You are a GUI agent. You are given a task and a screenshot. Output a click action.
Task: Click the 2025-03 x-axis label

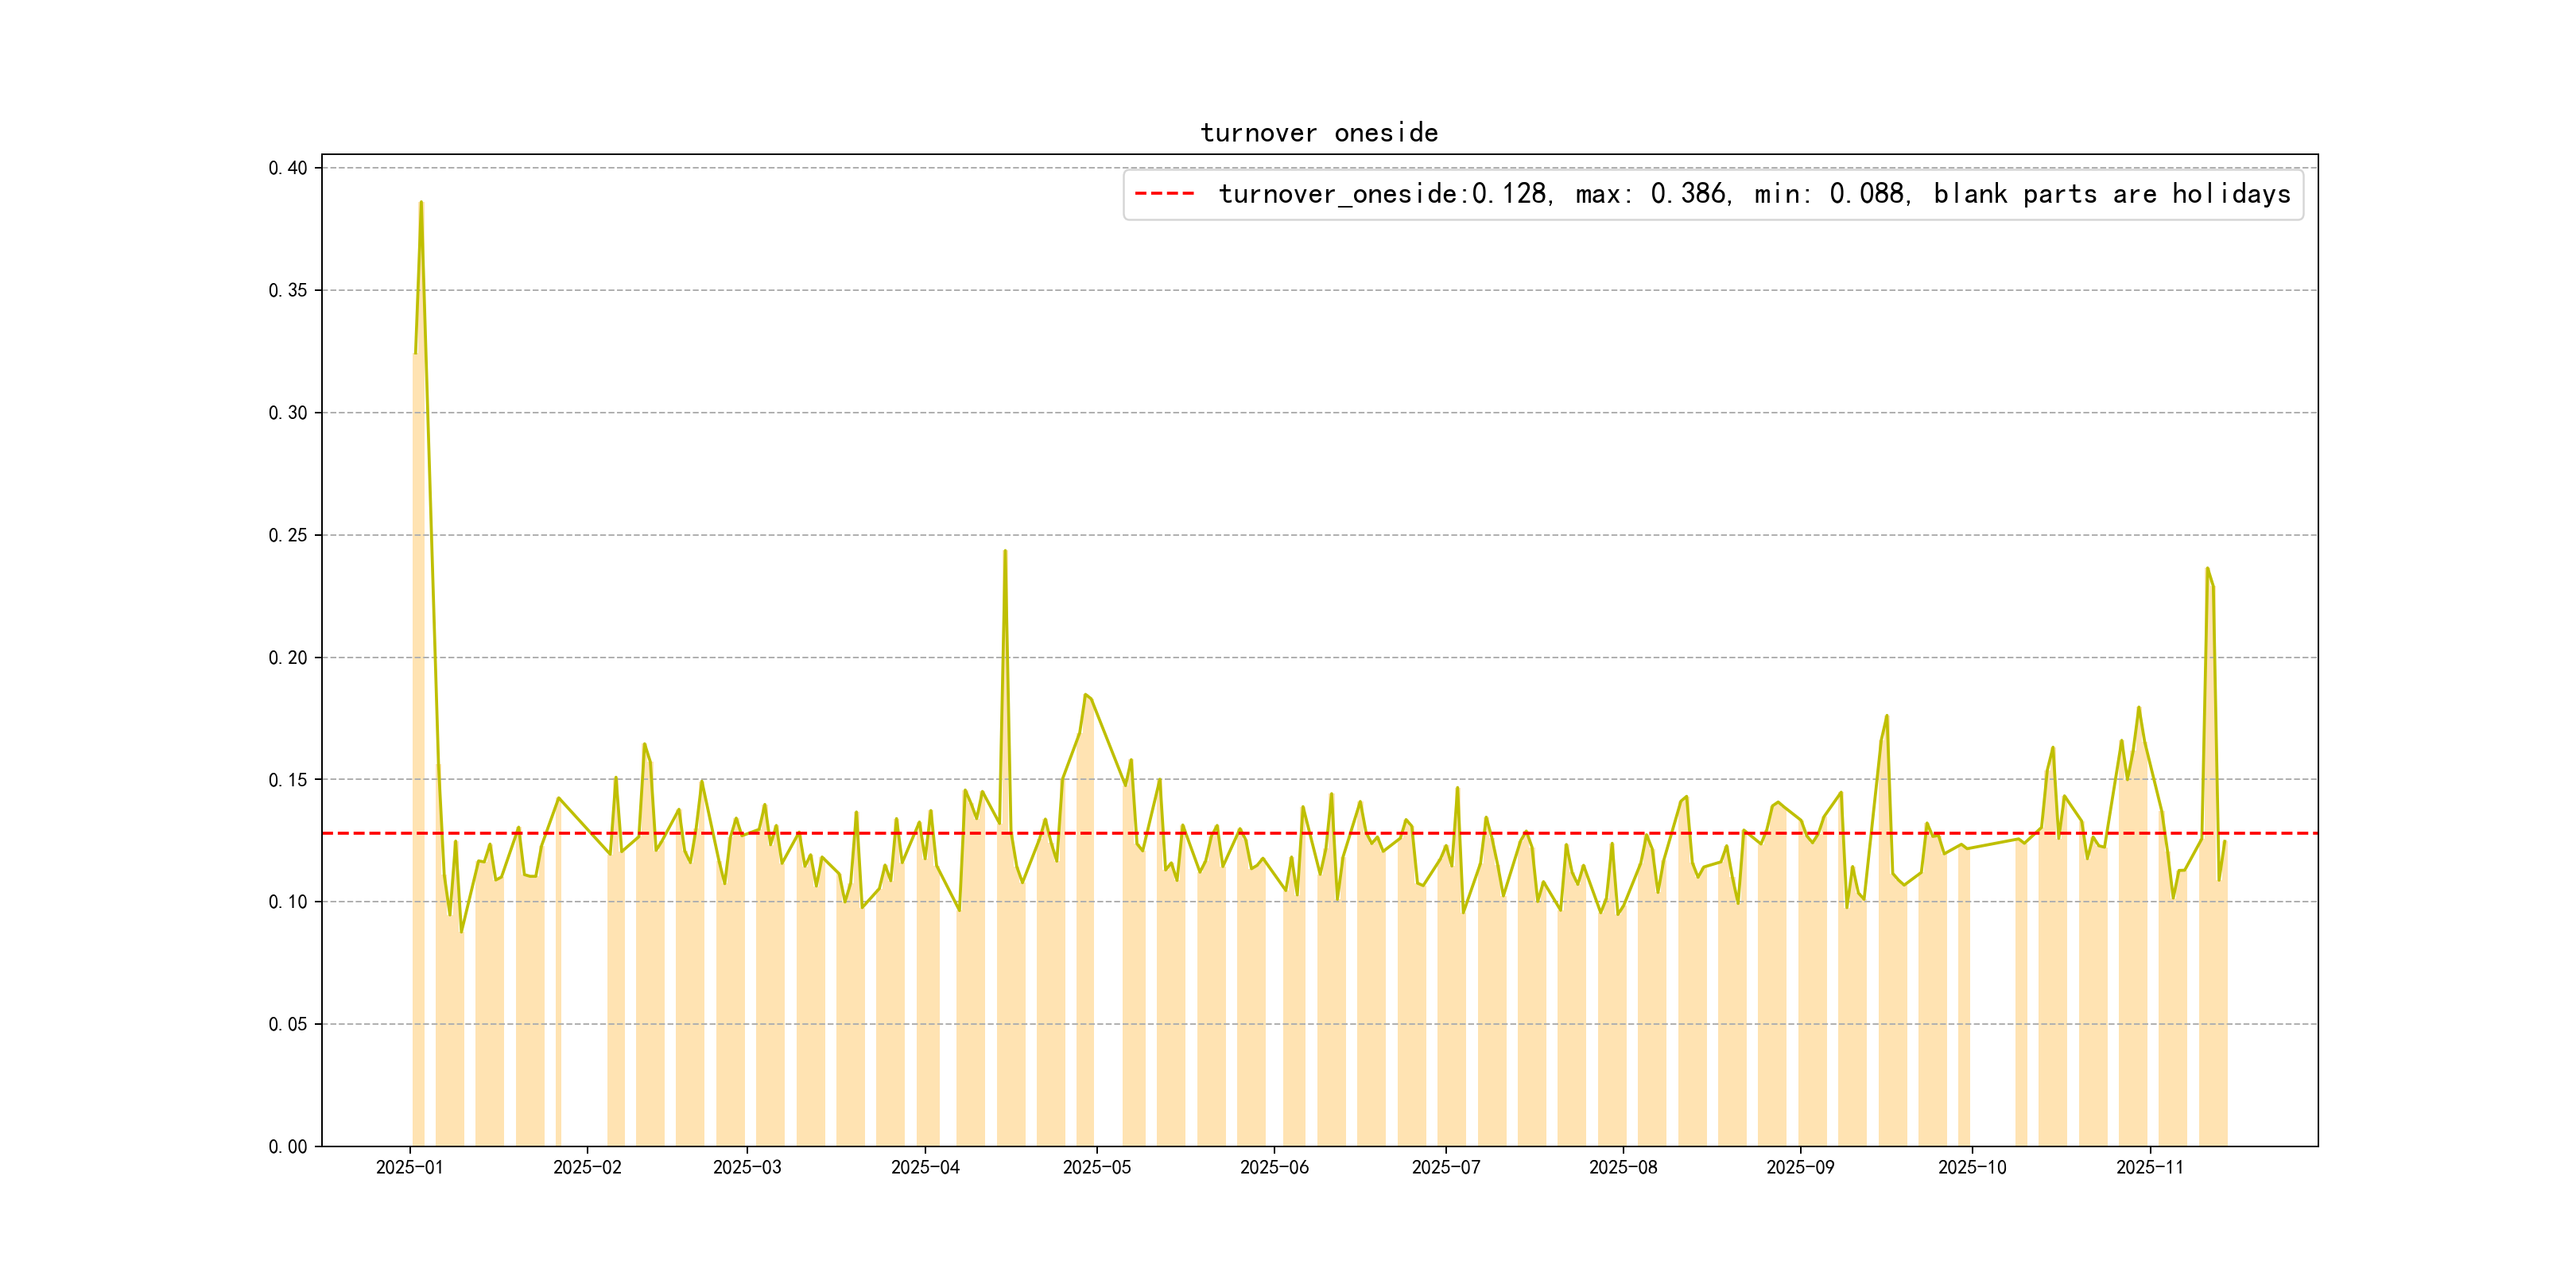pos(747,1167)
